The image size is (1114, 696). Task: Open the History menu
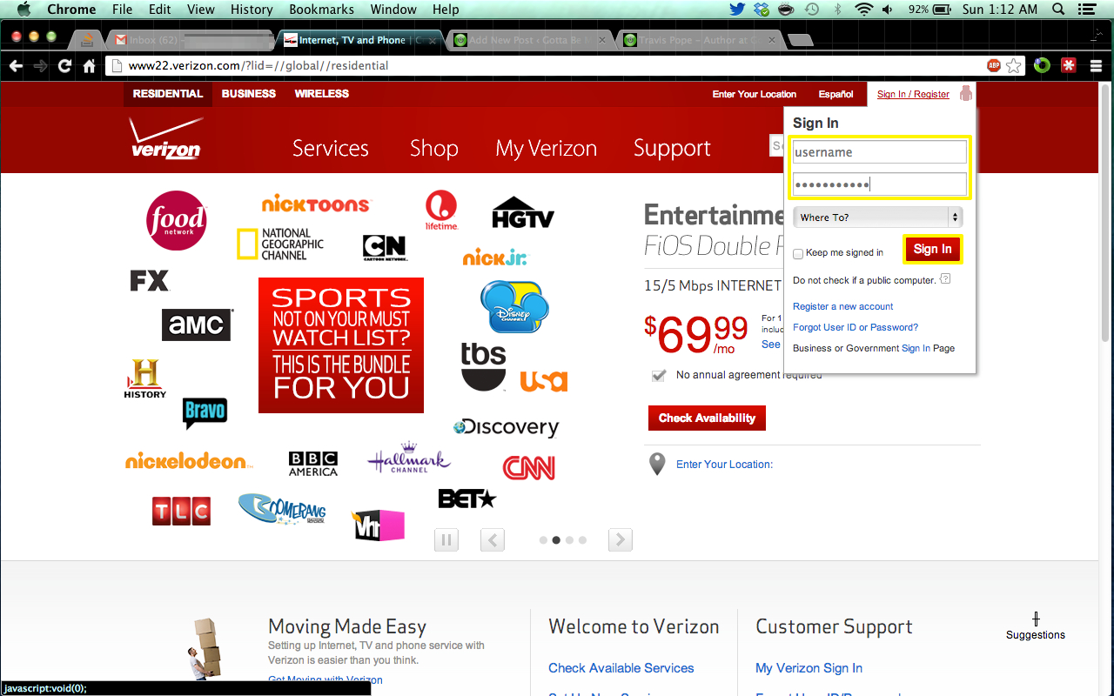point(252,10)
